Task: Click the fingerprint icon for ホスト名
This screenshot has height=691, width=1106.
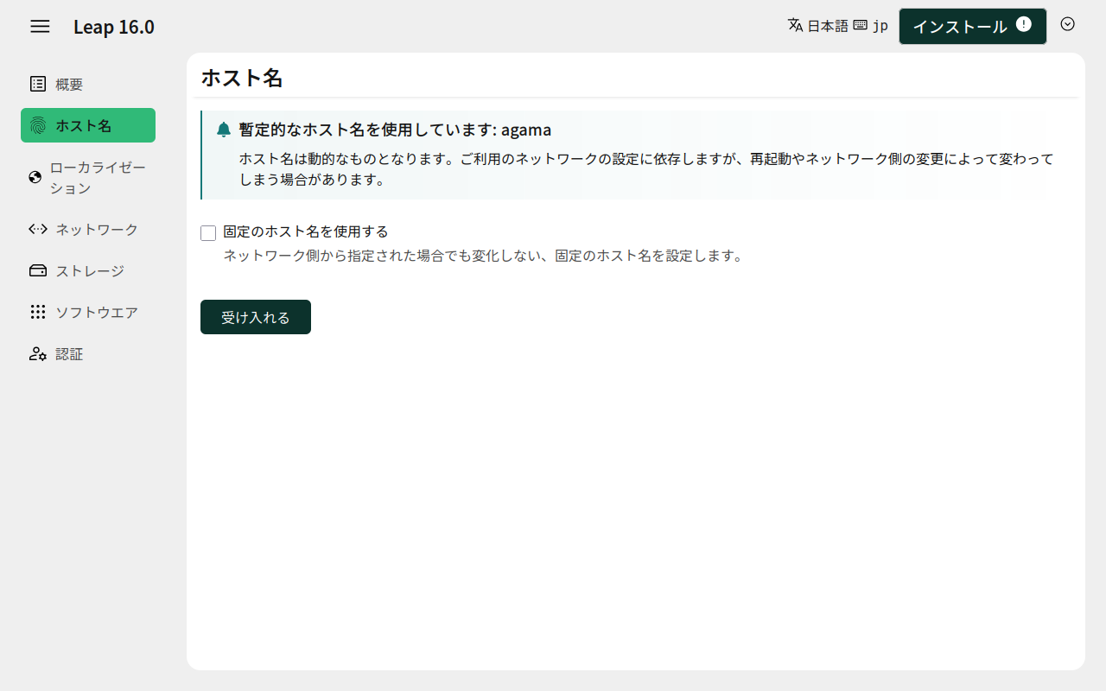Action: click(38, 125)
